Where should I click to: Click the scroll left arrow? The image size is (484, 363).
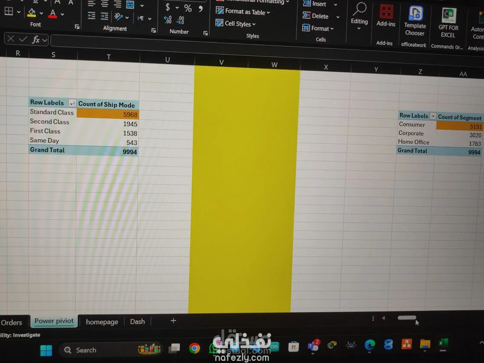384,318
